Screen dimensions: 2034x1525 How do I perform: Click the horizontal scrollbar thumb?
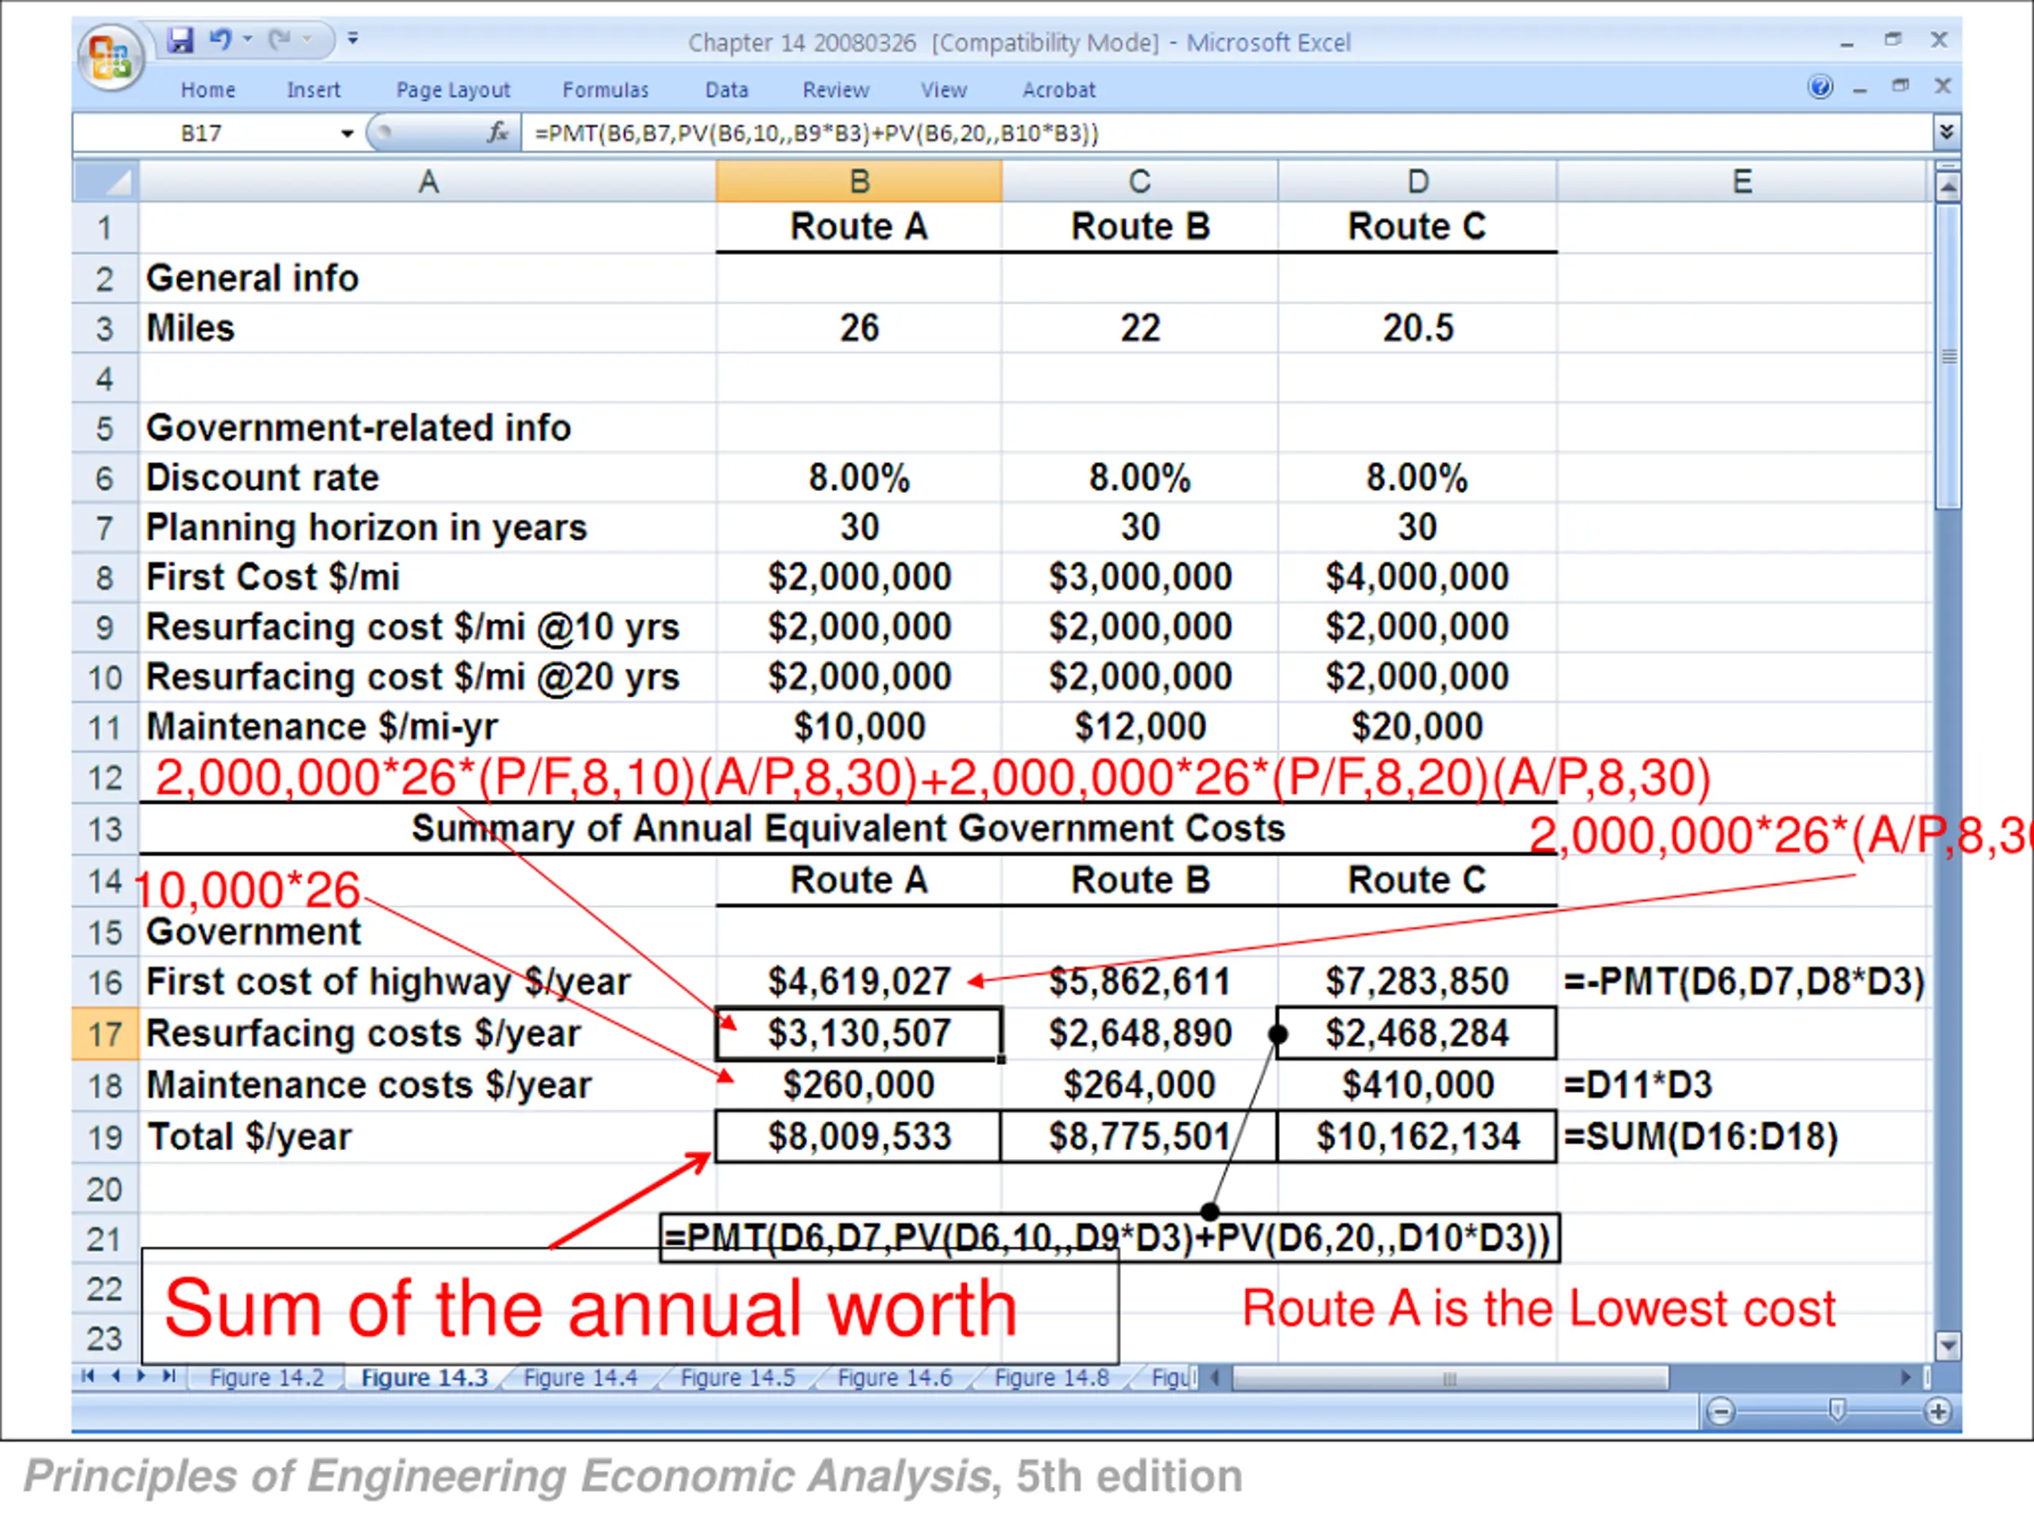1450,1378
